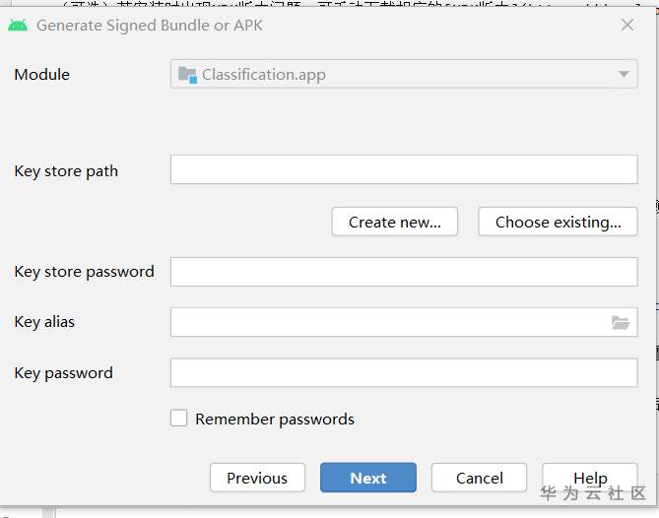Click the Android logo in the title bar
Screen dimensions: 659x518
[x=18, y=25]
